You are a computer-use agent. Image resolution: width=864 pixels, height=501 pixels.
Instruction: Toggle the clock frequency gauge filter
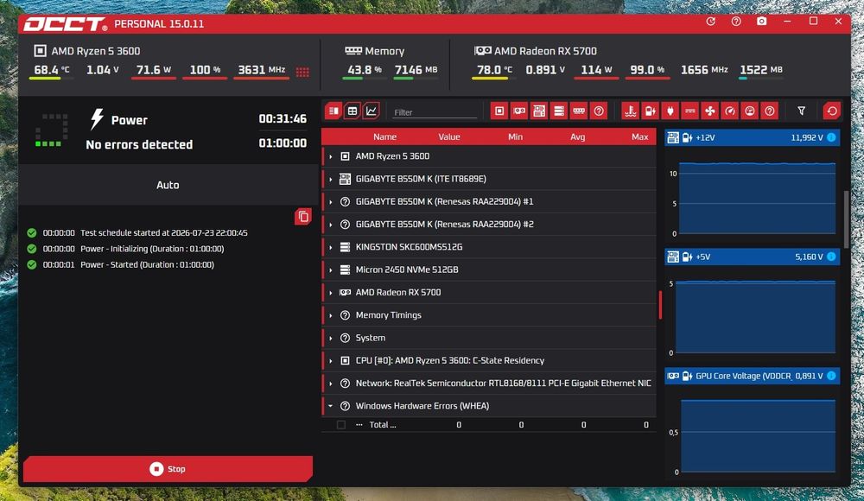[x=729, y=111]
